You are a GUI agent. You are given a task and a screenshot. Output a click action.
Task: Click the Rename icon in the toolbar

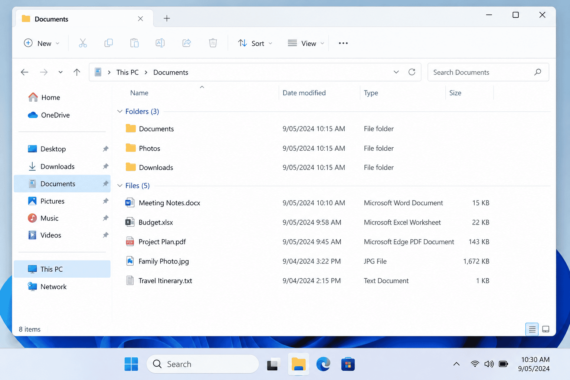tap(160, 43)
